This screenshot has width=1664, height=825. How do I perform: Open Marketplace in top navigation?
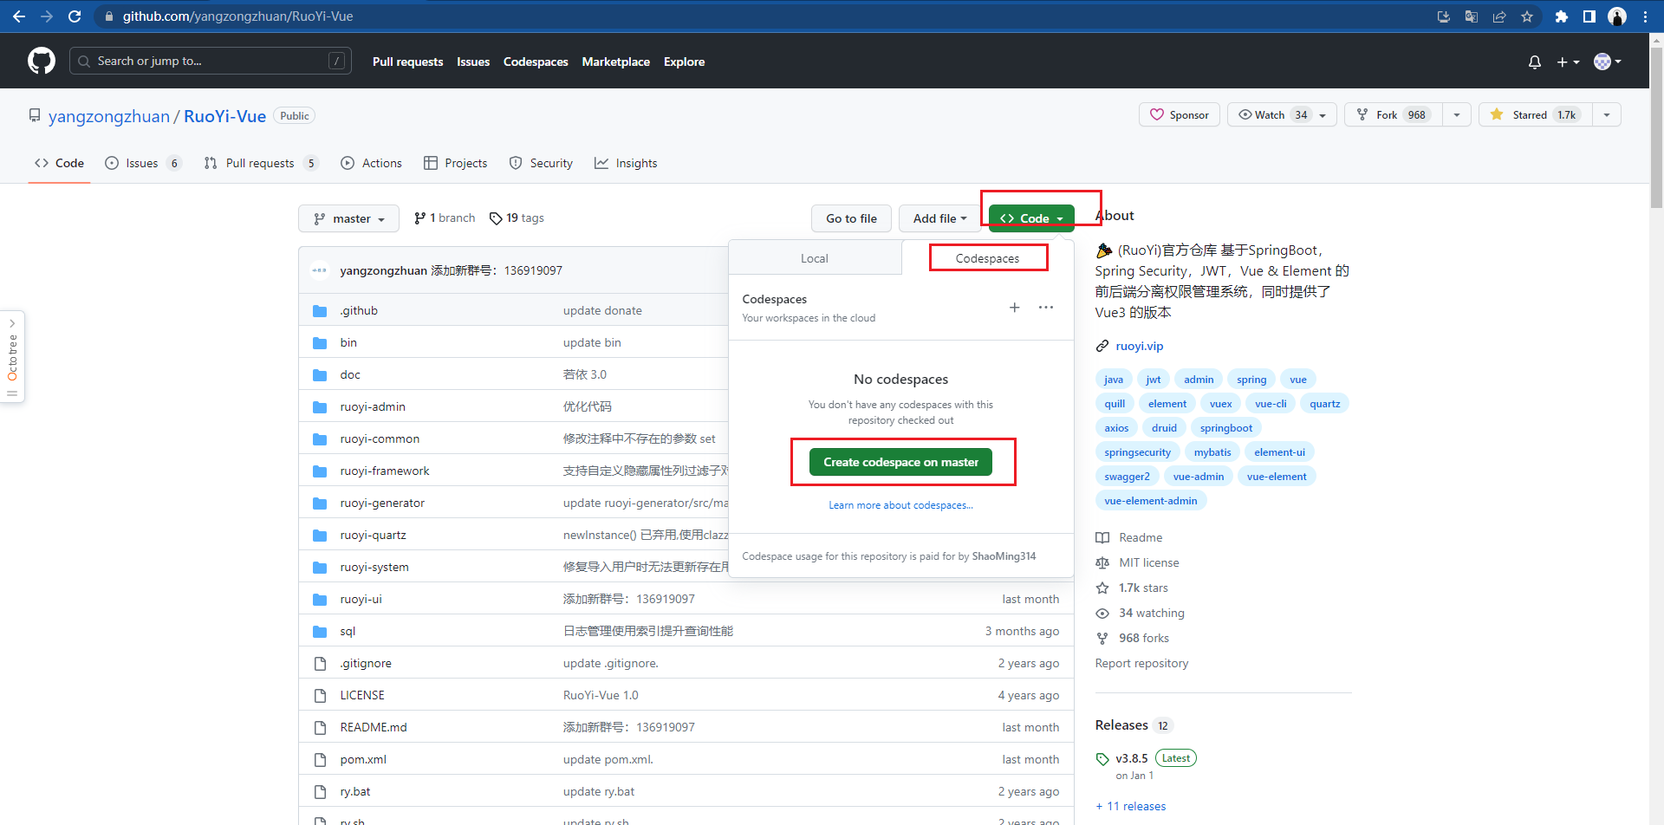[x=616, y=62]
